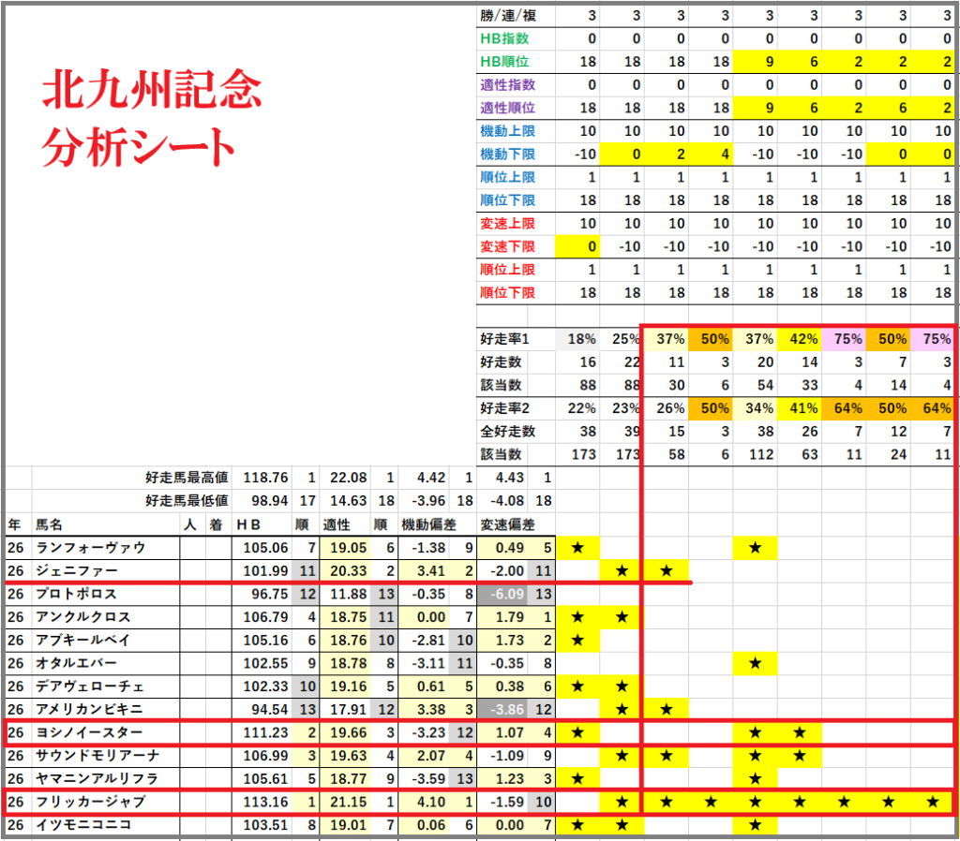Click the red title 北九州記念
The height and width of the screenshot is (841, 960).
(152, 89)
